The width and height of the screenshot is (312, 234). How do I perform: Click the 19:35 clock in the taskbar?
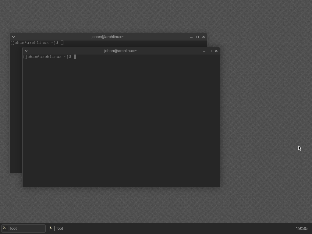tap(301, 228)
